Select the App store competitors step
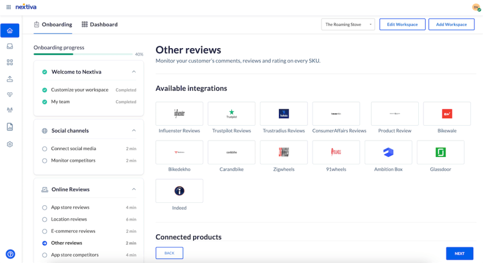 point(89,254)
